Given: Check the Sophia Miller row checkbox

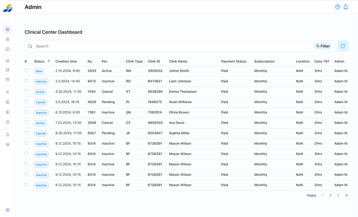Looking at the screenshot, I should pyautogui.click(x=26, y=133).
